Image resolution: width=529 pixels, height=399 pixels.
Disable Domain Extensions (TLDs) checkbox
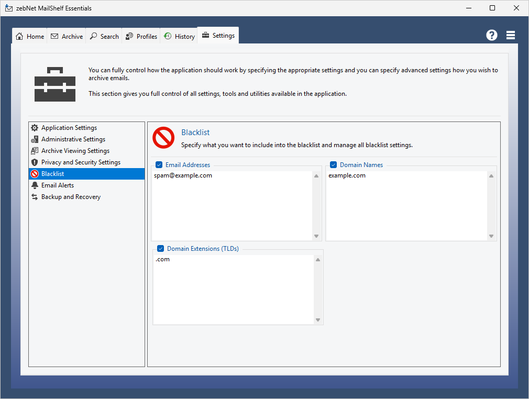tap(161, 249)
